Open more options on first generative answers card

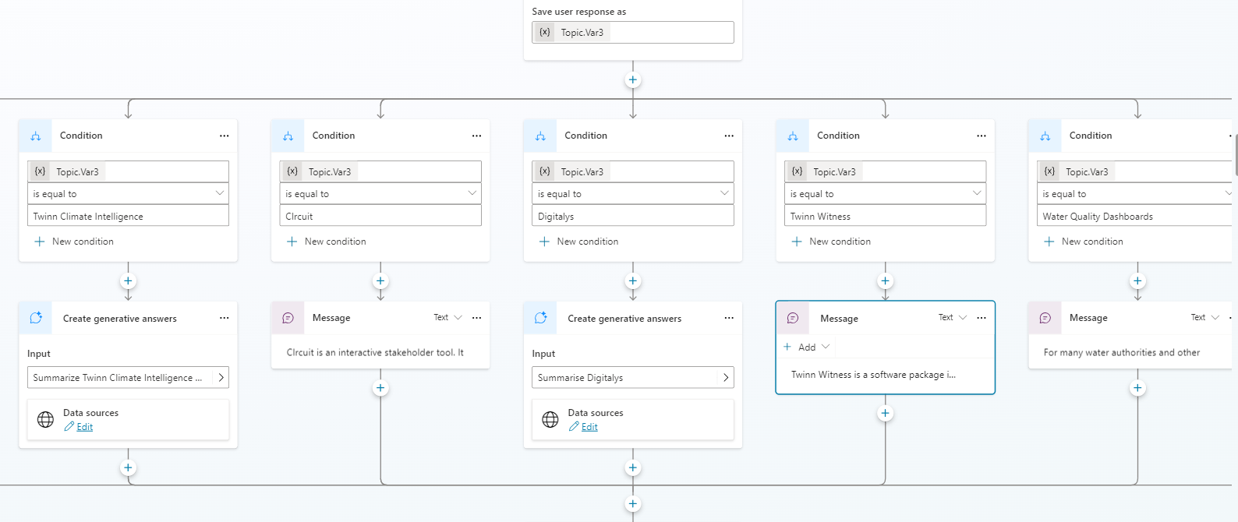coord(224,318)
